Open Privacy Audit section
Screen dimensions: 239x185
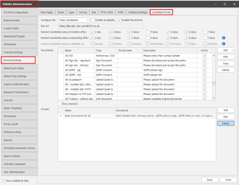pyautogui.click(x=19, y=124)
